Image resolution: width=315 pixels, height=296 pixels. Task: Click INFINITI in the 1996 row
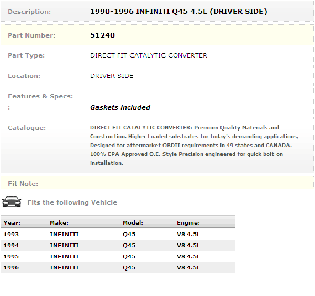click(x=64, y=267)
